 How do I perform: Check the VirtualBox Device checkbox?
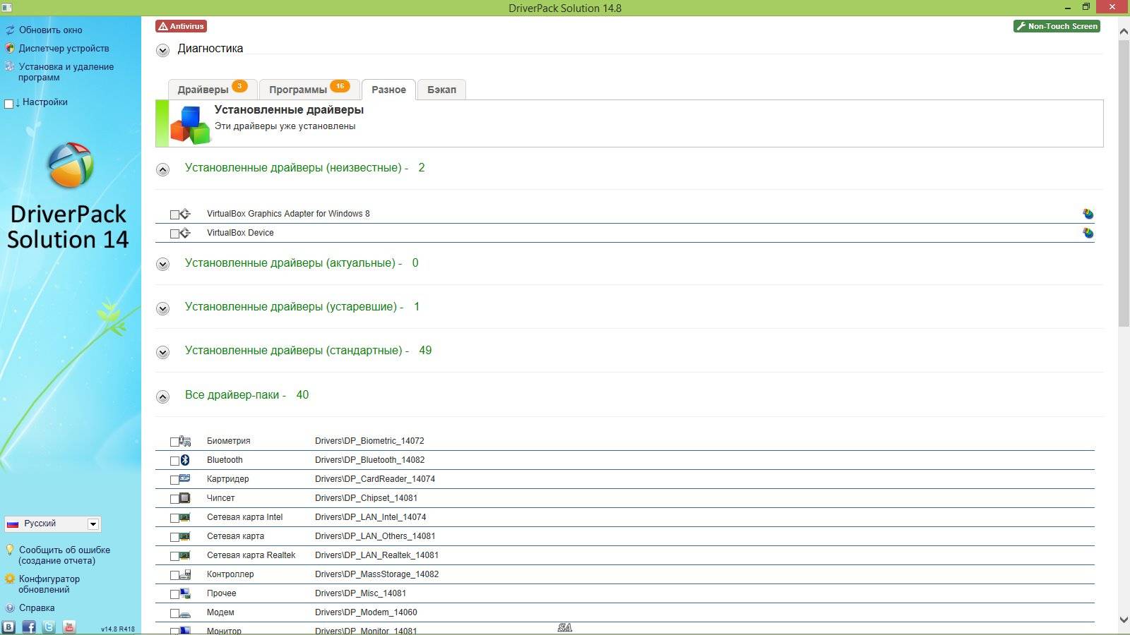174,234
